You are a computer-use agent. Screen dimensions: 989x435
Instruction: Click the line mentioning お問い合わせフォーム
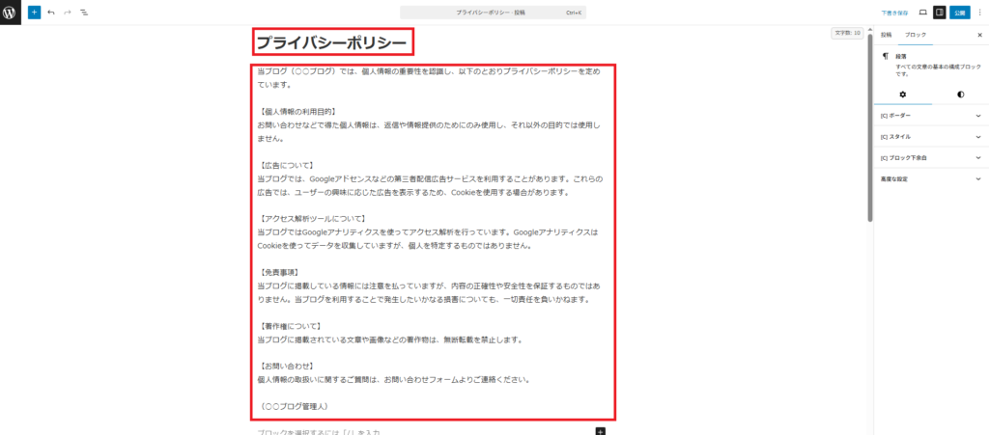click(394, 380)
